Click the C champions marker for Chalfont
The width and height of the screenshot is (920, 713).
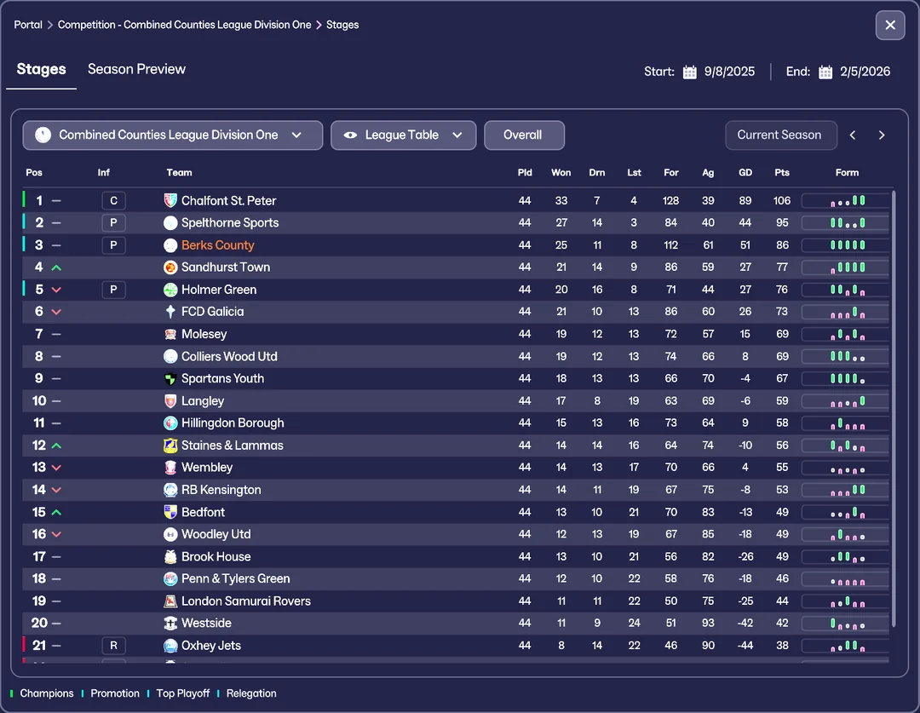(x=113, y=201)
